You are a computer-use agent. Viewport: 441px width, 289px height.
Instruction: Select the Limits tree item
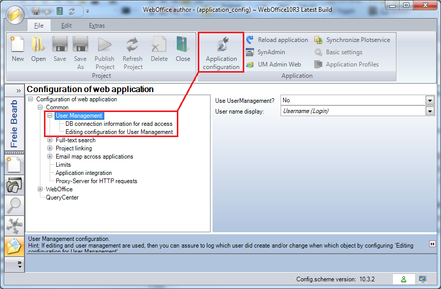tap(63, 165)
